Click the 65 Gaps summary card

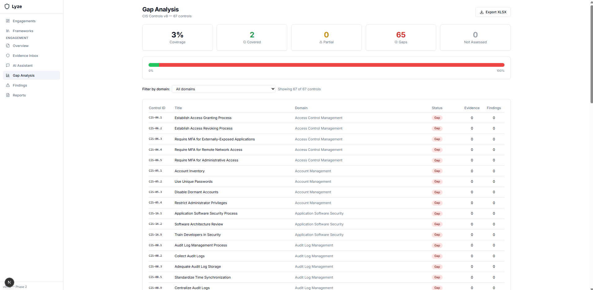(400, 37)
